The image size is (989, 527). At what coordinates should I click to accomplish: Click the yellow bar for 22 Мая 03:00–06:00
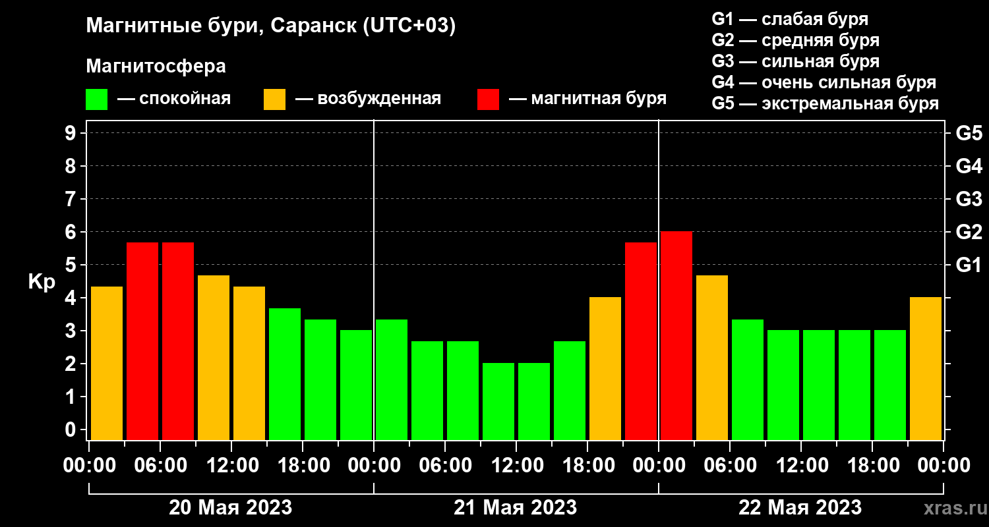tap(712, 358)
